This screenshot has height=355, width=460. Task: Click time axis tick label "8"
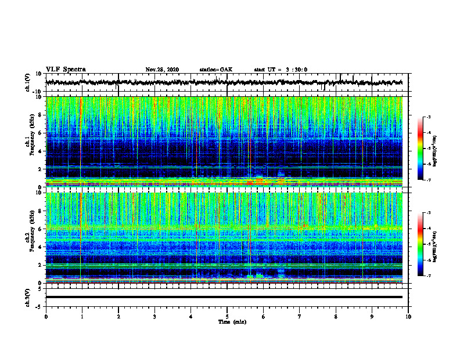pyautogui.click(x=336, y=317)
